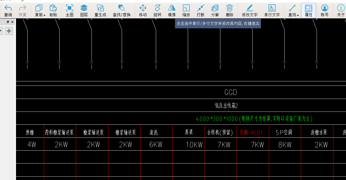Zoom to full drawing with 全图
Viewport: 346px width, 180px height.
click(x=69, y=11)
